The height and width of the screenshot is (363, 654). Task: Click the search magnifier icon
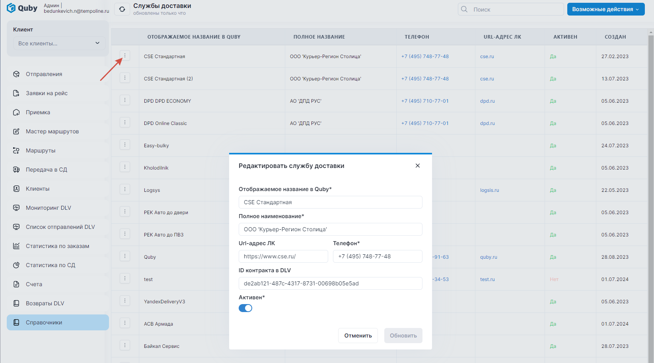pyautogui.click(x=464, y=9)
